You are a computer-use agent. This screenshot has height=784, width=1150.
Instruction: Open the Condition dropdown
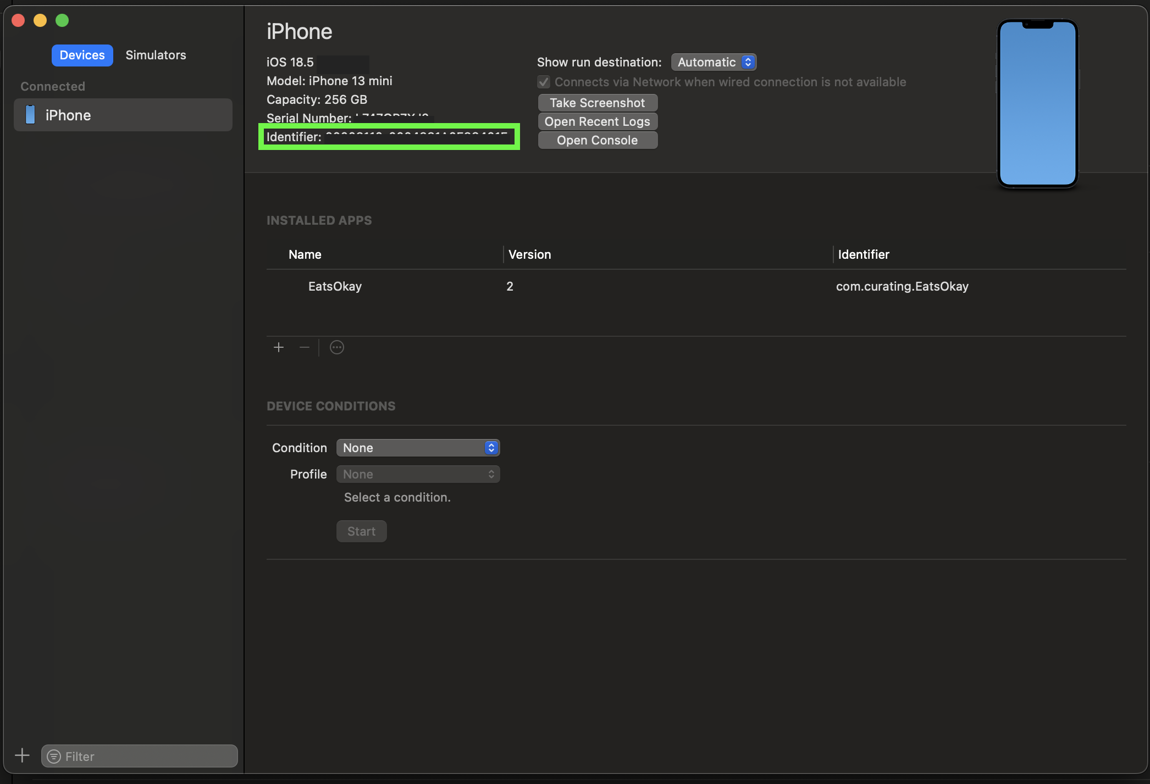tap(418, 448)
